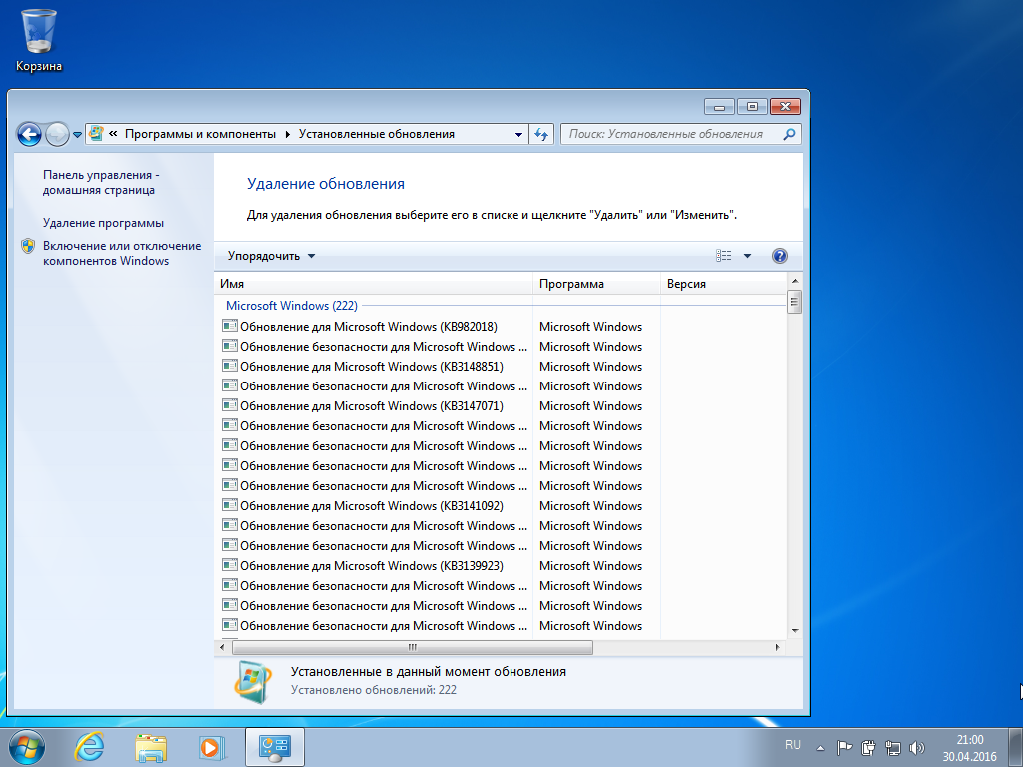The image size is (1023, 767).
Task: Show hidden tray icons arrow
Action: coord(820,748)
